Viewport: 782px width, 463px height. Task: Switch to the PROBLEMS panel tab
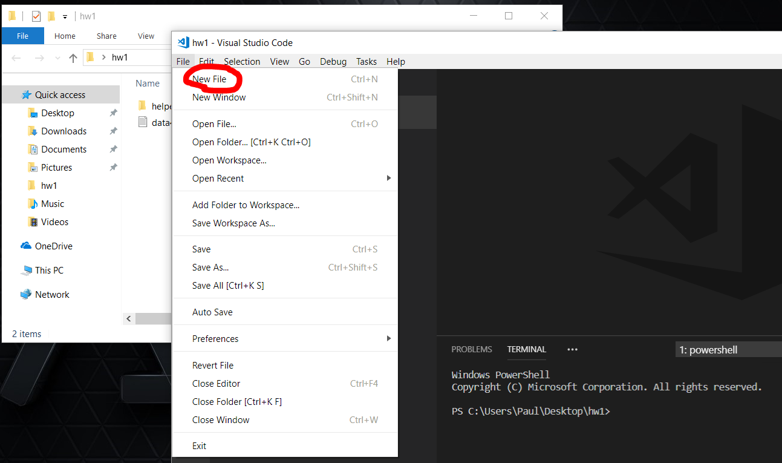pos(472,350)
